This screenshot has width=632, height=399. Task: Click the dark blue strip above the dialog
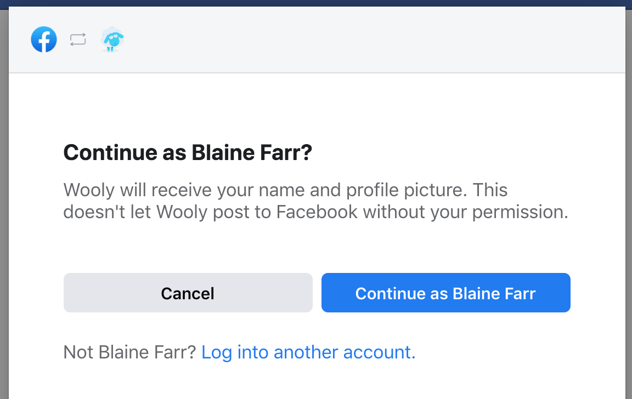(316, 3)
